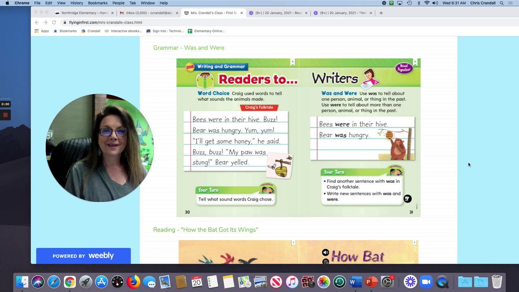Viewport: 519px width, 292px height.
Task: Click the Spotlight search magnifier icon
Action: (x=502, y=3)
